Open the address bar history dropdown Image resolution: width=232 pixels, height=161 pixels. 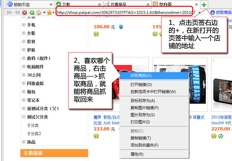tap(199, 13)
